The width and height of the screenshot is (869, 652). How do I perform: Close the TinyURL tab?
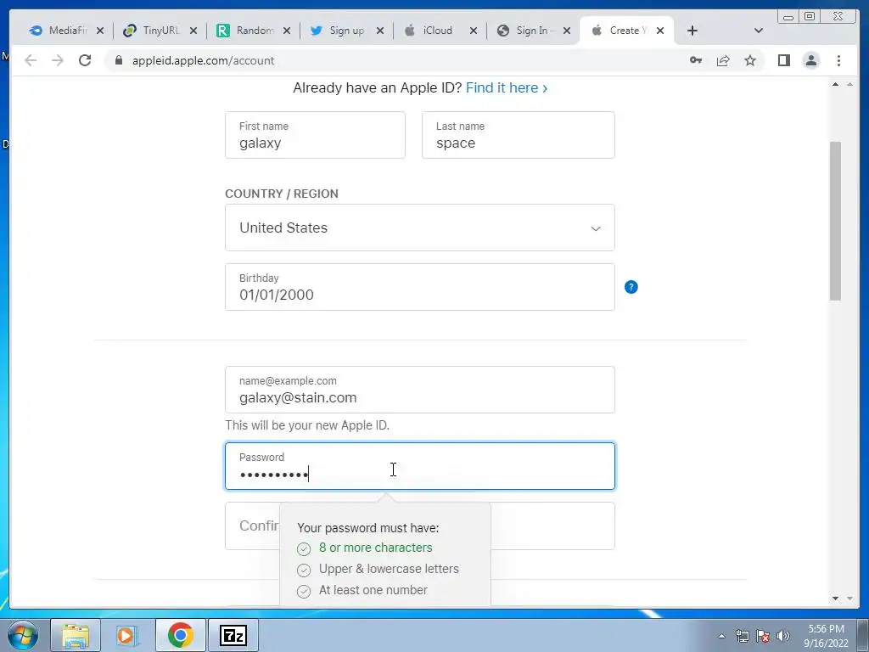coord(193,31)
